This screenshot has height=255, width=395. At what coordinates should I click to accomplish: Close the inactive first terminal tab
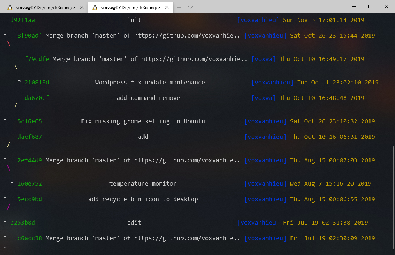[x=82, y=7]
